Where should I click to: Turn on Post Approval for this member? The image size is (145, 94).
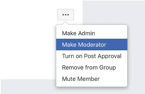tap(92, 56)
